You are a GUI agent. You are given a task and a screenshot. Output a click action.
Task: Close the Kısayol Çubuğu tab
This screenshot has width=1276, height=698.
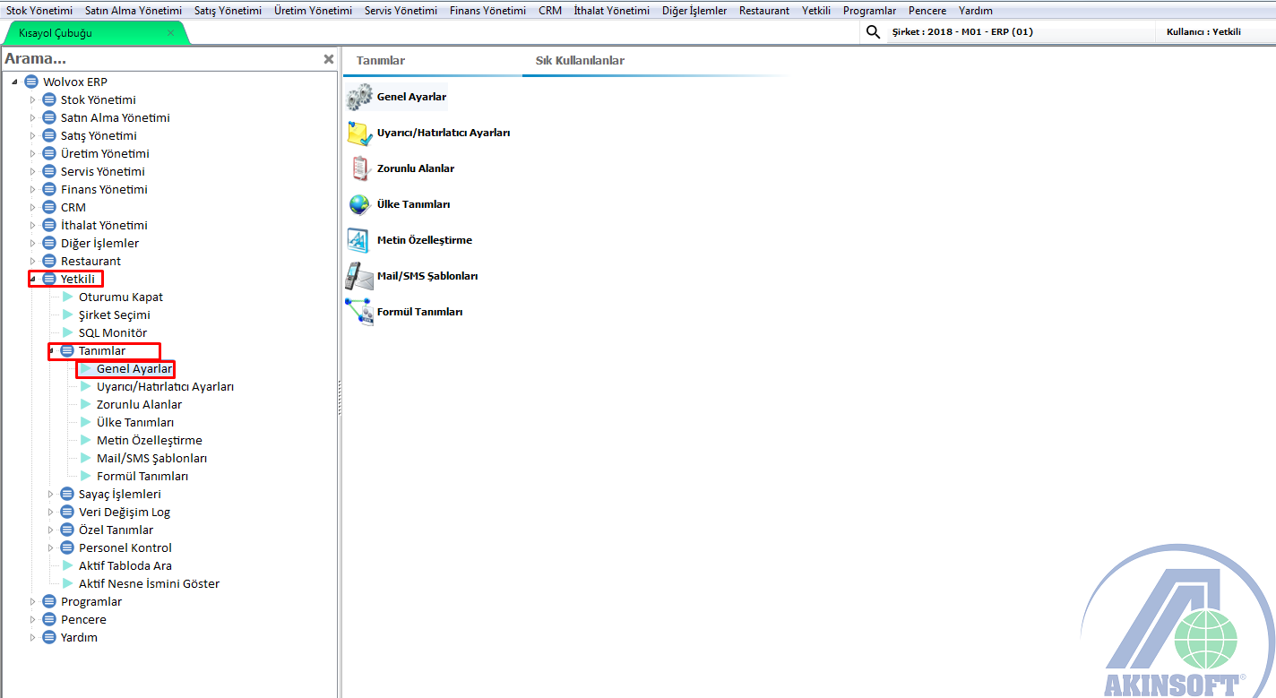pyautogui.click(x=171, y=33)
